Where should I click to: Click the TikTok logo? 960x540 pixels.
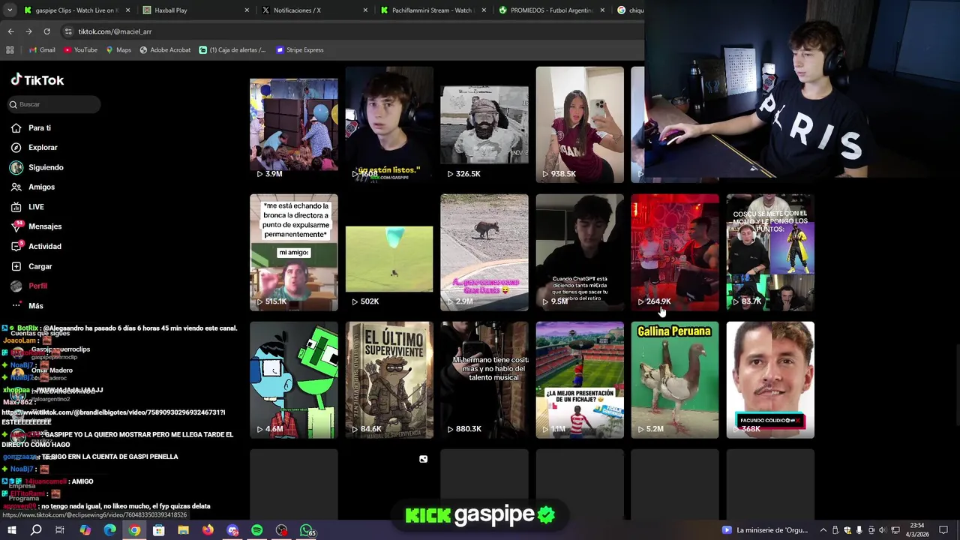pos(37,80)
